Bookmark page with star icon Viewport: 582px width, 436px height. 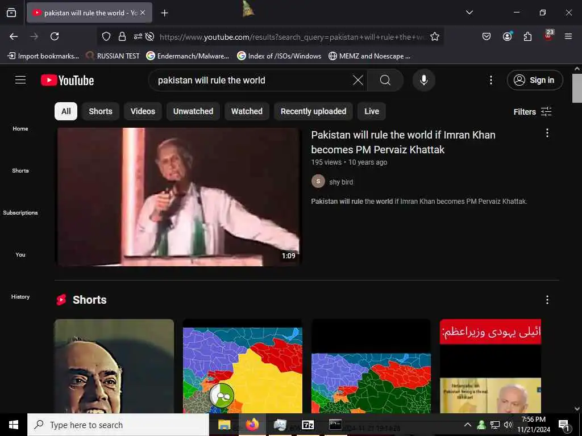[435, 36]
